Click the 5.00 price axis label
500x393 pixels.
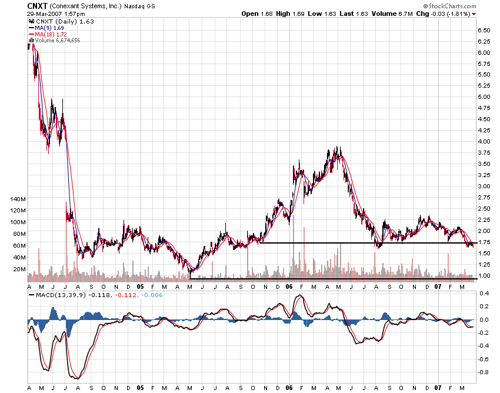(484, 97)
